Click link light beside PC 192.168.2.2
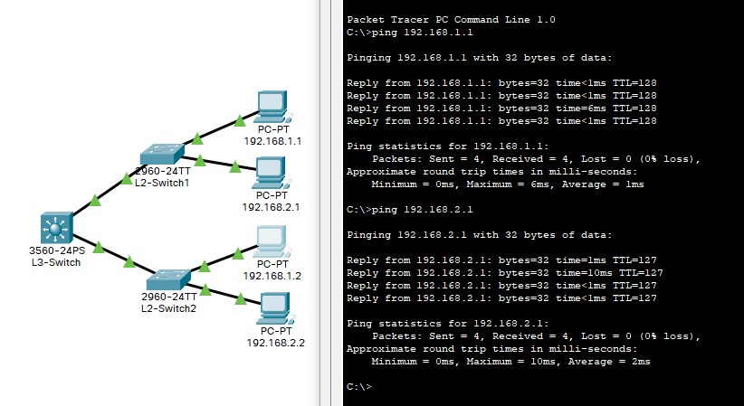 click(241, 298)
